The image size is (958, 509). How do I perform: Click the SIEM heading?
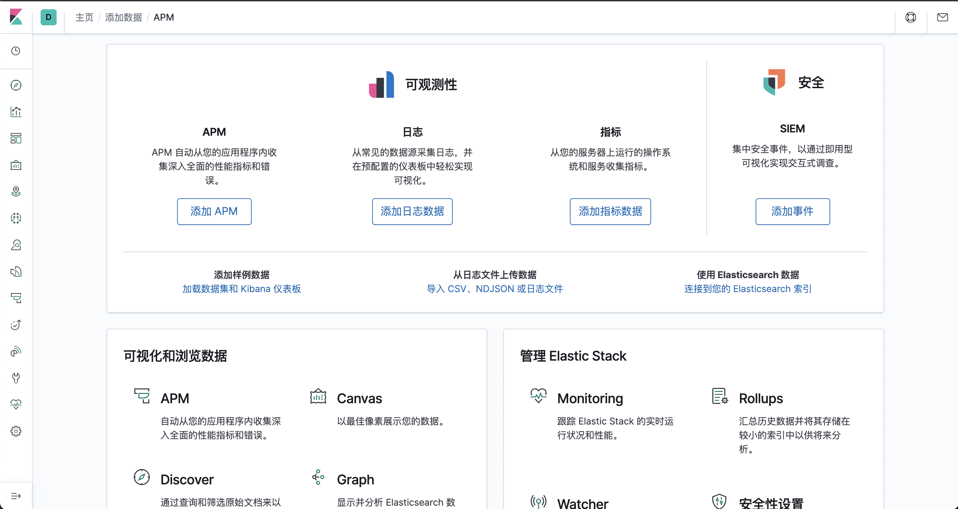click(x=793, y=129)
